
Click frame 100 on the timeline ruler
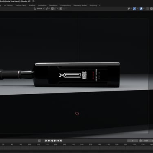[29, 144]
